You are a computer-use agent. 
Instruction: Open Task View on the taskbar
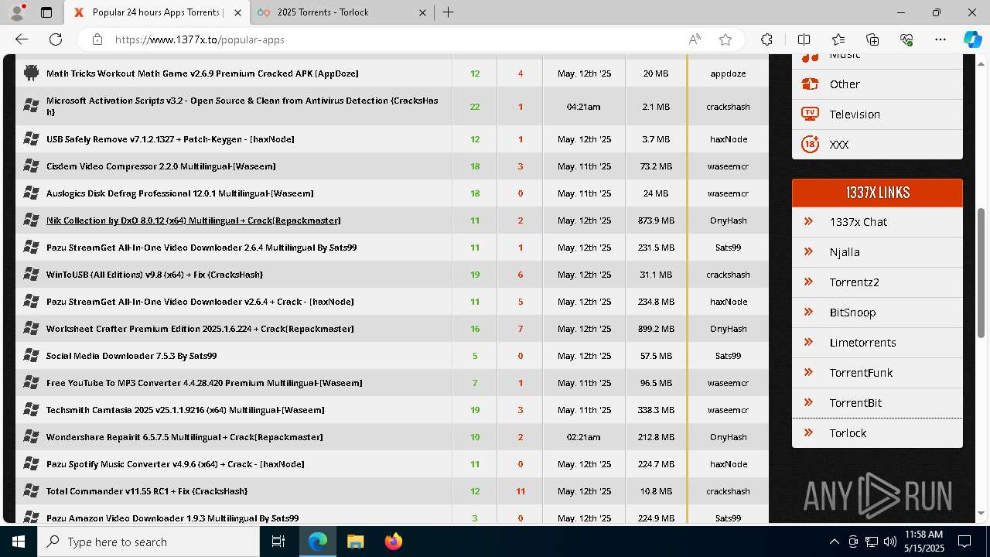pos(278,542)
